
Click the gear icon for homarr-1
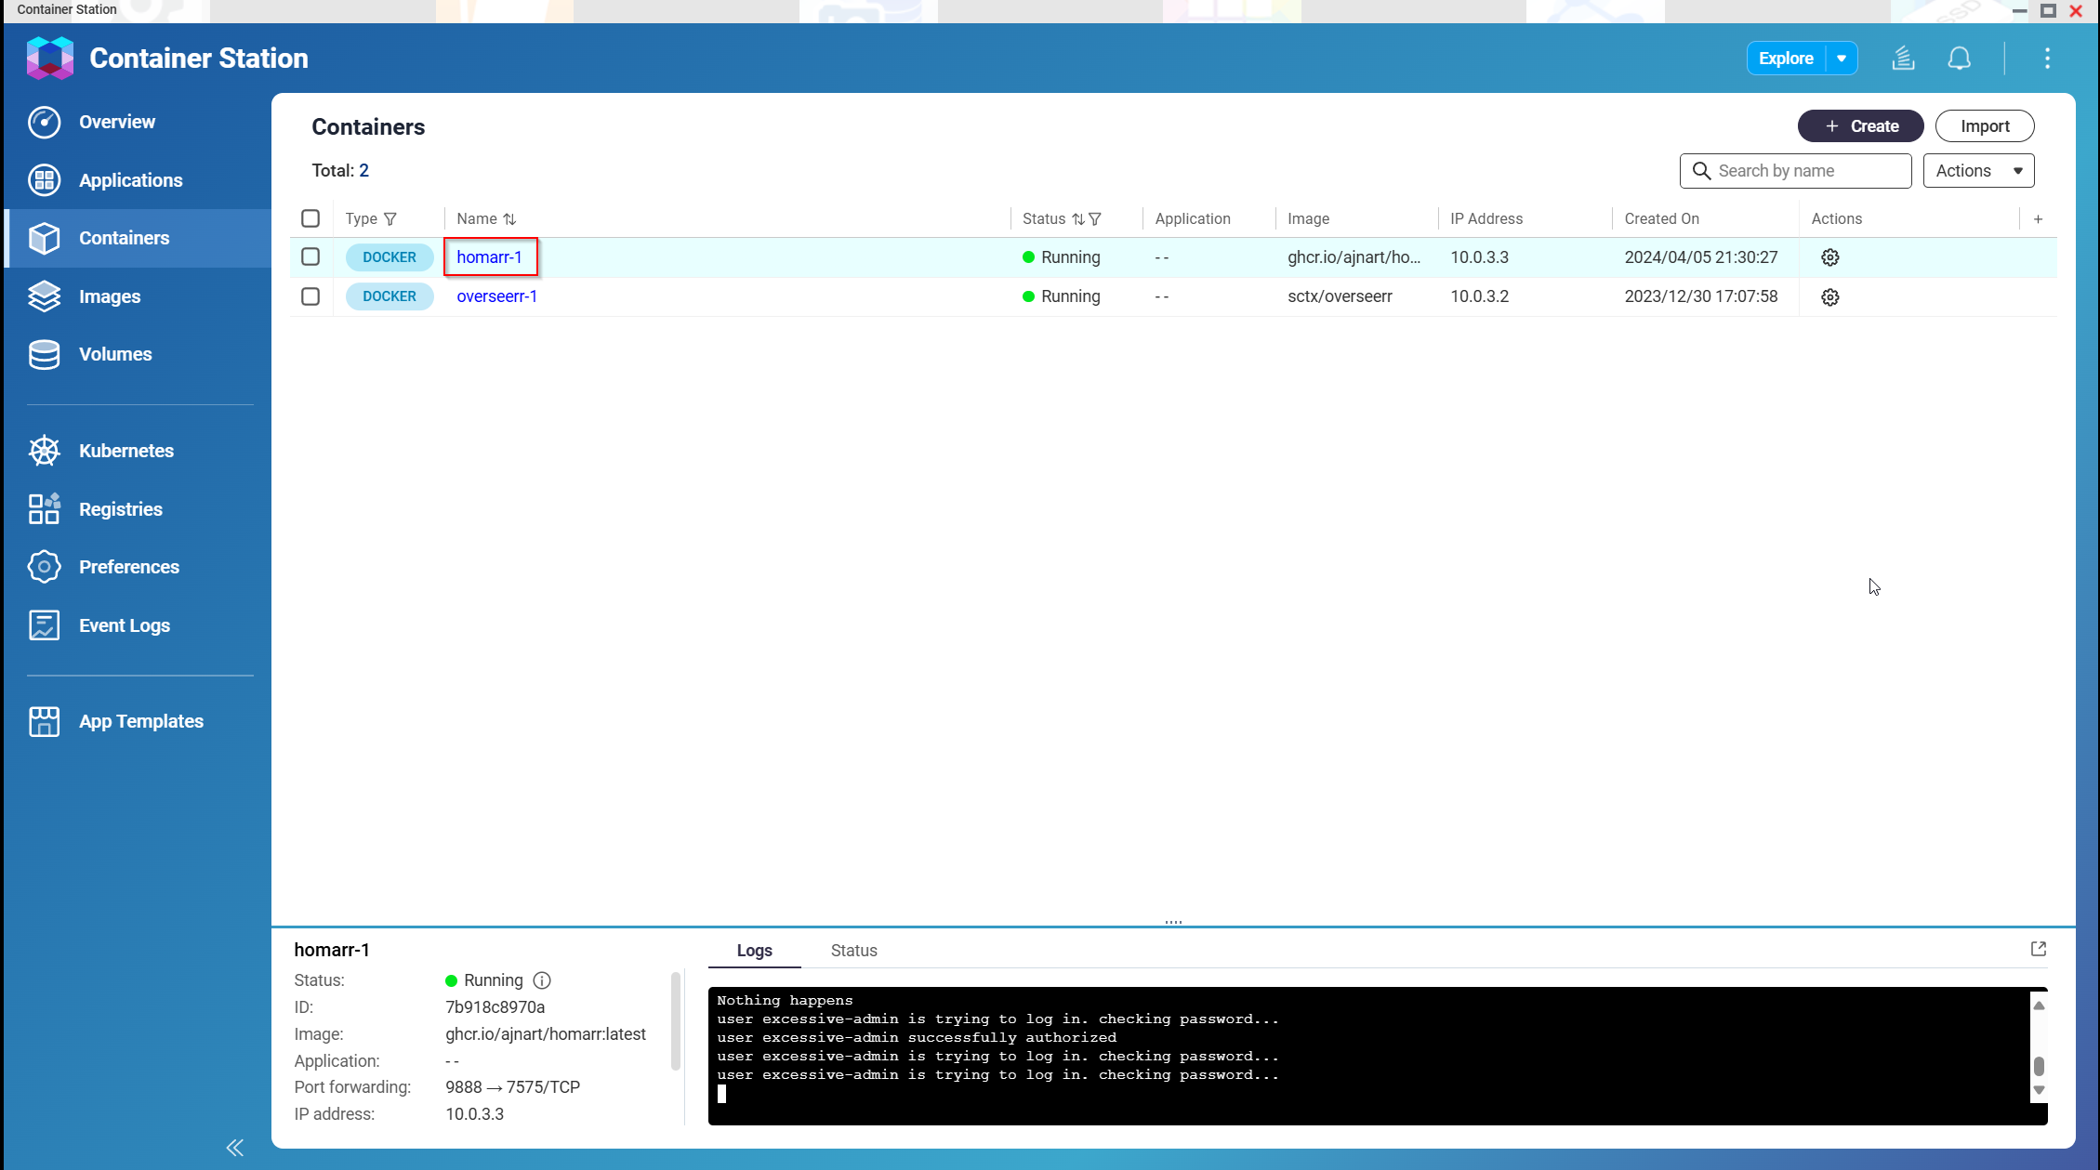(1829, 257)
